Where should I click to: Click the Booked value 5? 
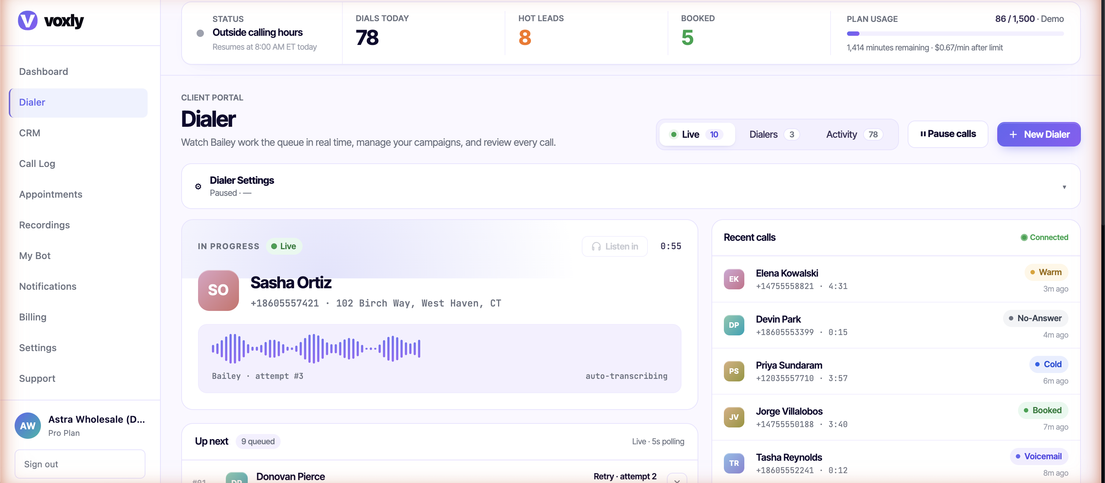[x=687, y=38]
